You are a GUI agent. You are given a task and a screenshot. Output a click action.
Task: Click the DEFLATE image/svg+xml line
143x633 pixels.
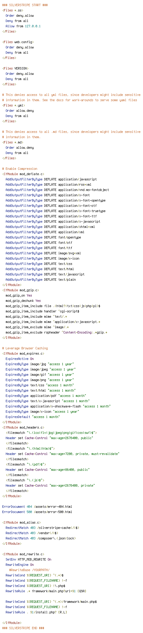[43, 253]
